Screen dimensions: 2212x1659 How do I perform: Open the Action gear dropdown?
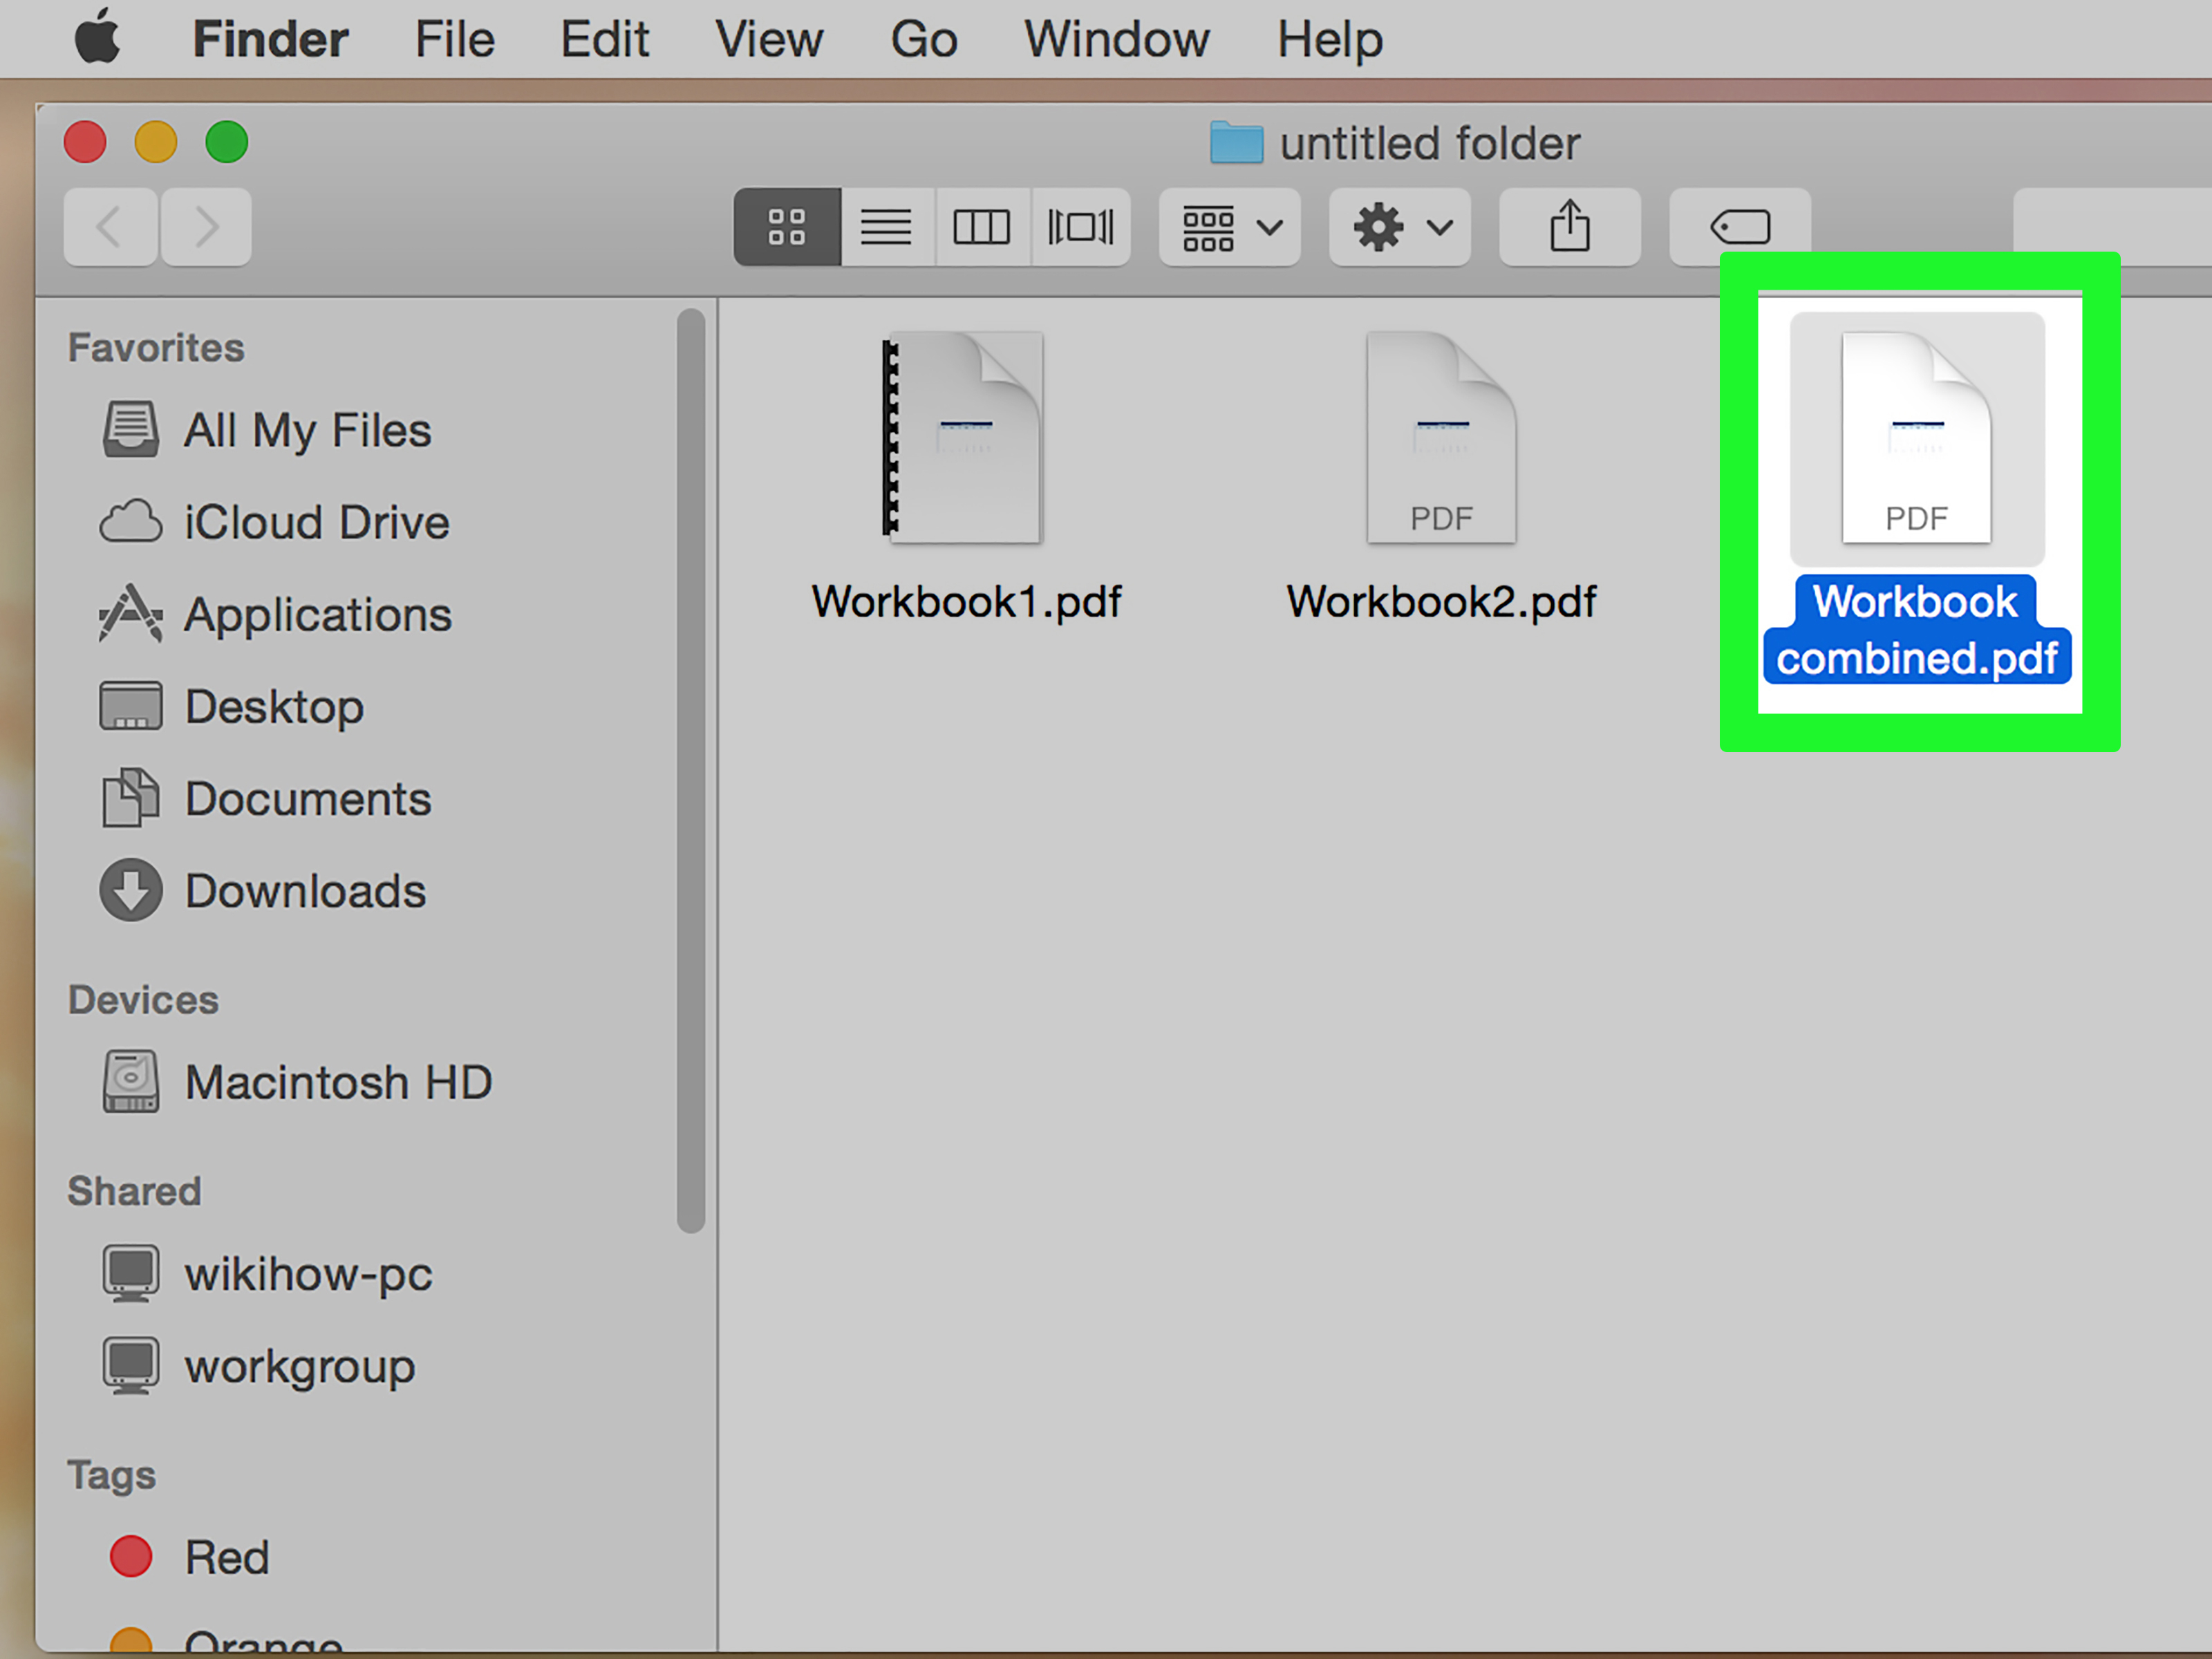tap(1398, 227)
